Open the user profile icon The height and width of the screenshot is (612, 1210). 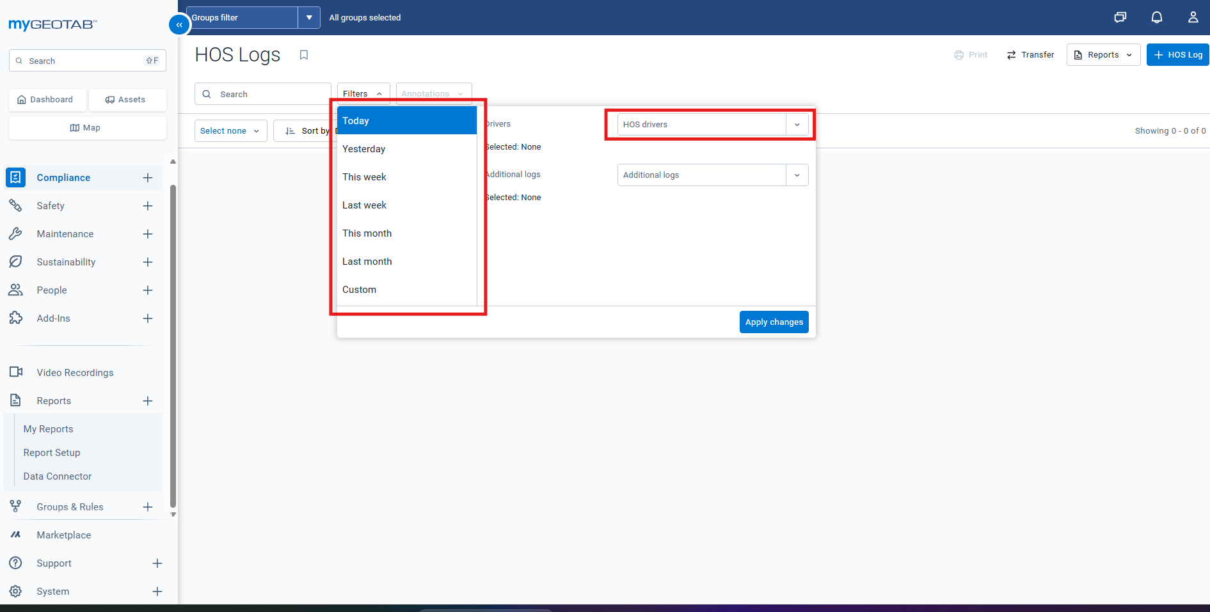(x=1193, y=17)
